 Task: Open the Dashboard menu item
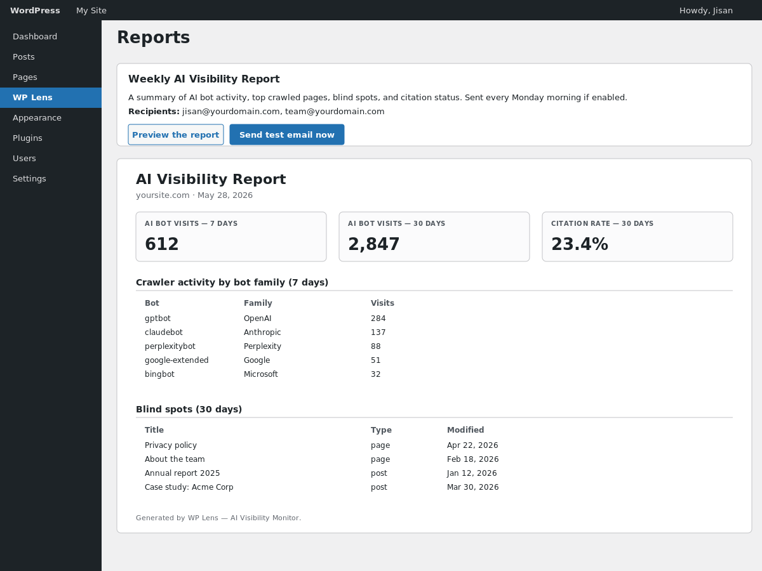(51, 37)
